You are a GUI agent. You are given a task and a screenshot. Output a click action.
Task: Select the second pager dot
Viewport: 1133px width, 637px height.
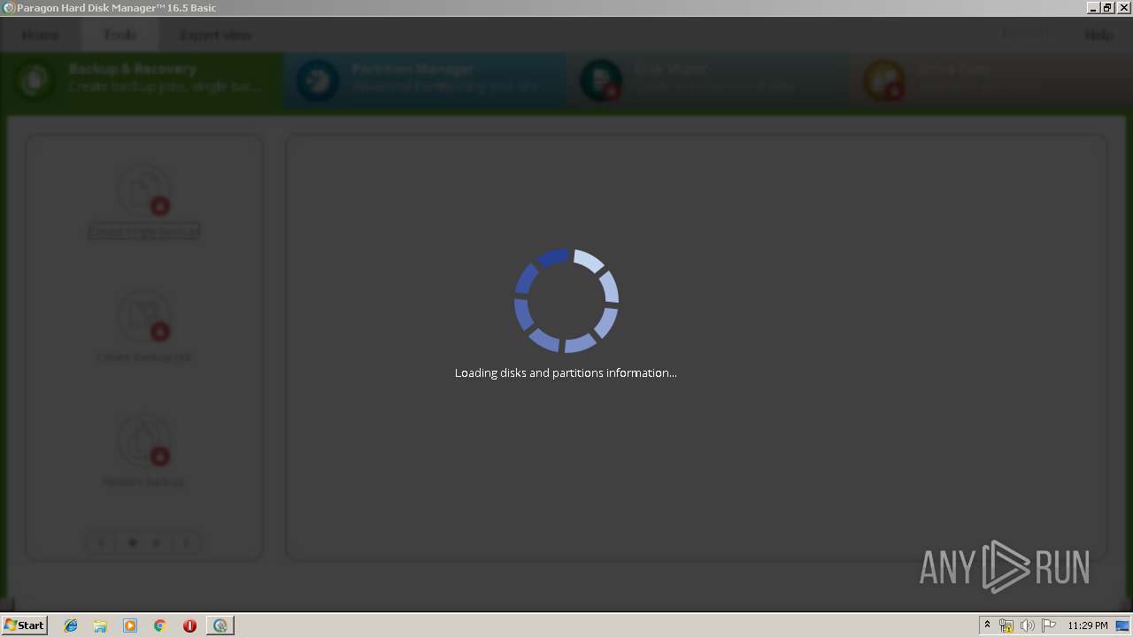click(156, 542)
